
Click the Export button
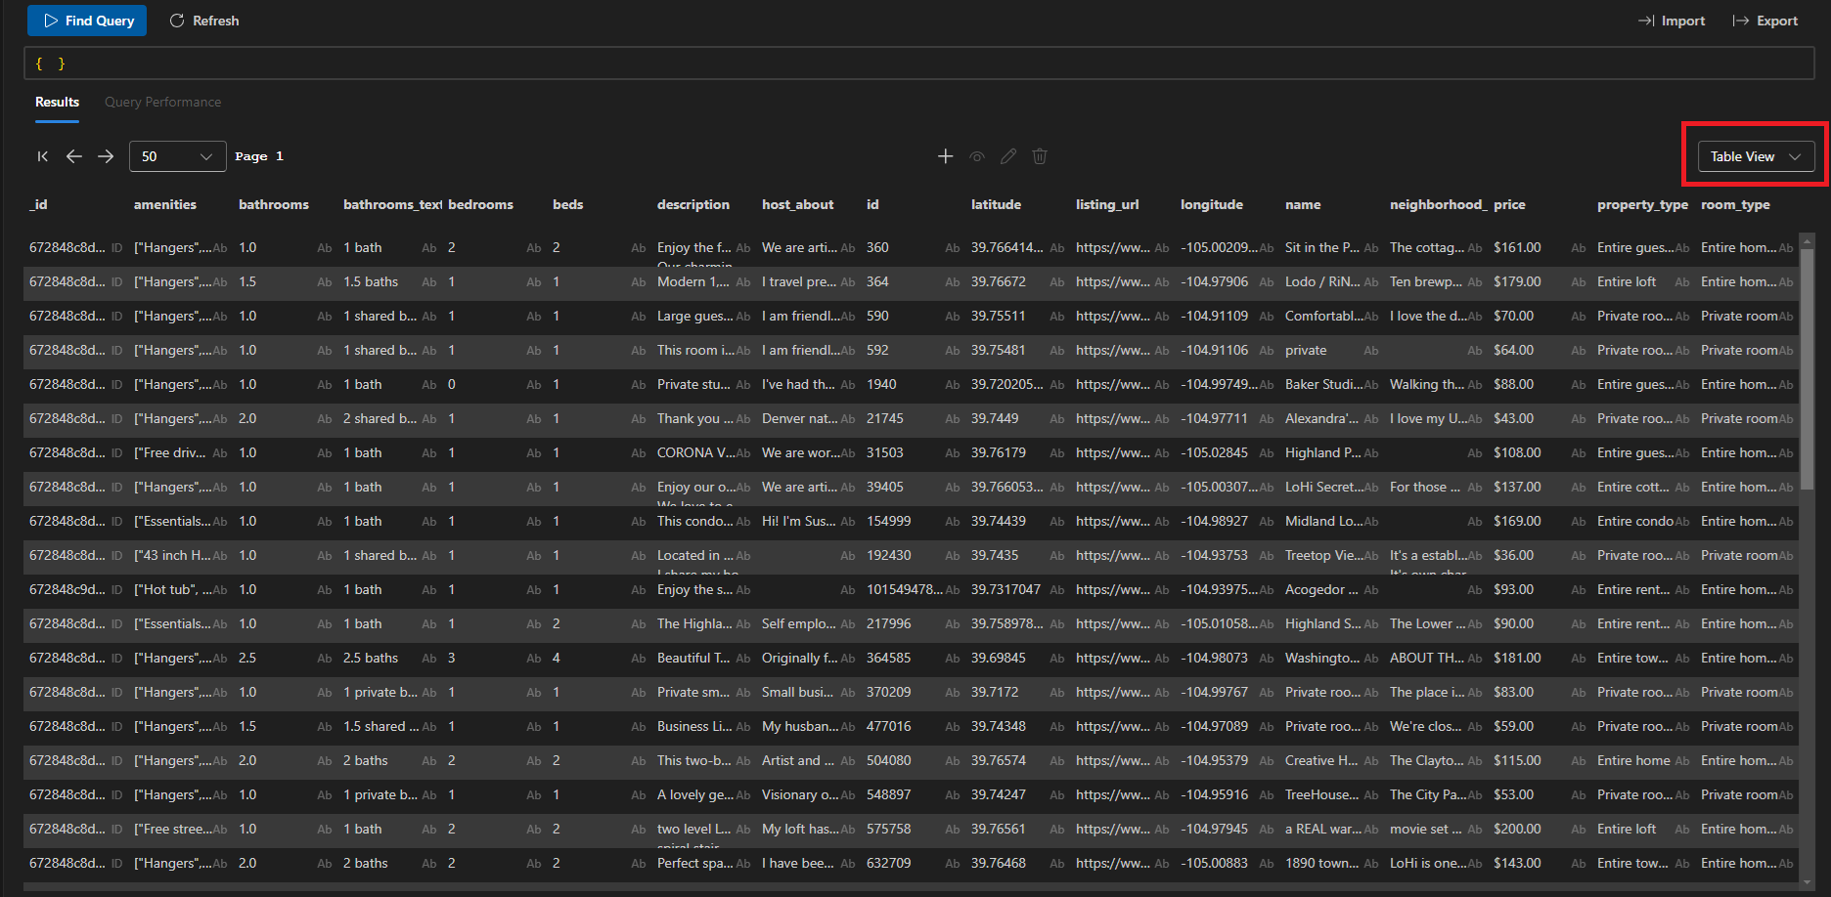1765,21
